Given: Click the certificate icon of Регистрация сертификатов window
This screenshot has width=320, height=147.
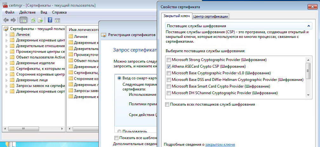Looking at the screenshot, I should tap(103, 34).
